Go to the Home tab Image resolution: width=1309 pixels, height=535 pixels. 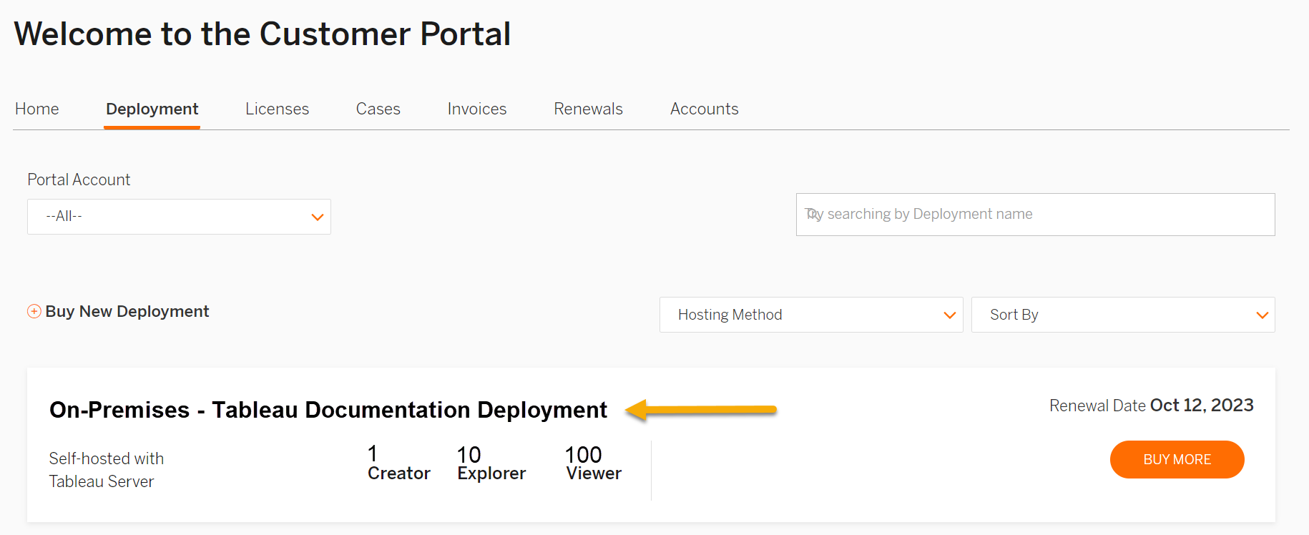pos(37,109)
